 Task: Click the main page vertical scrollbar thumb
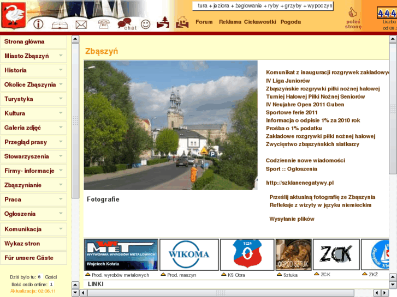tap(393, 108)
